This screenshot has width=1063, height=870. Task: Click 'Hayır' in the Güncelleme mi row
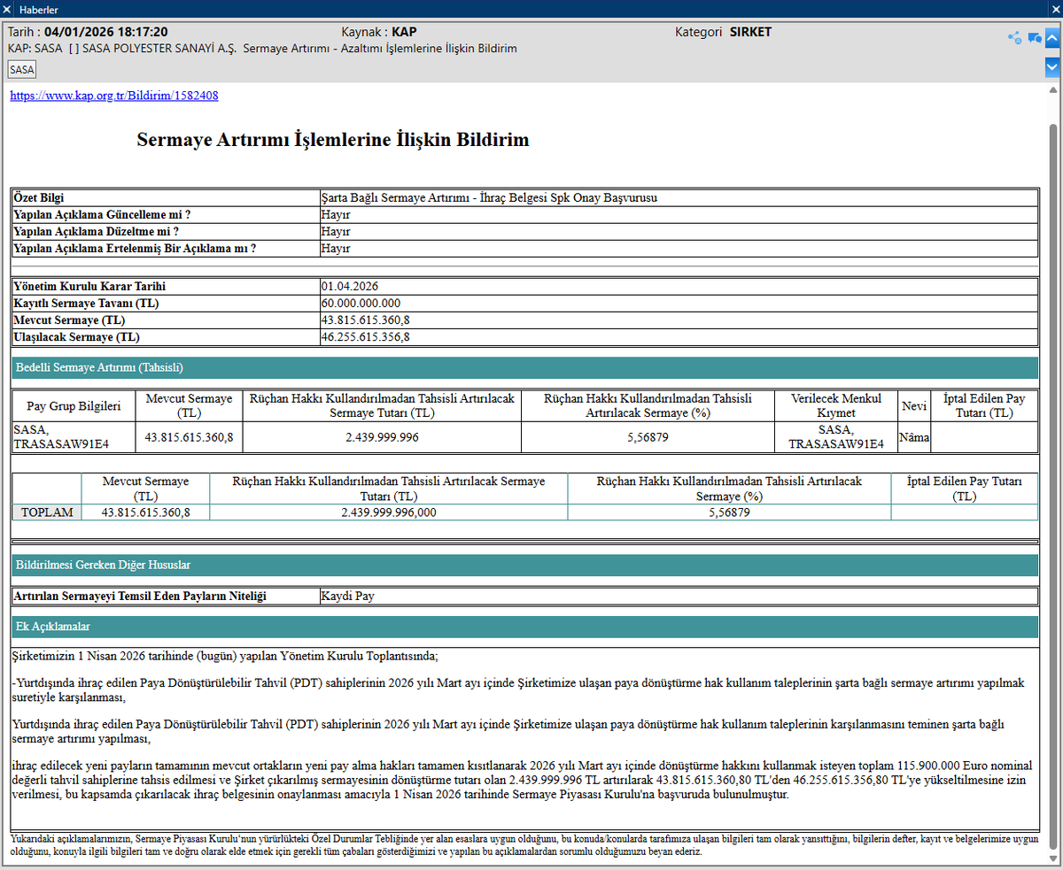pos(336,215)
